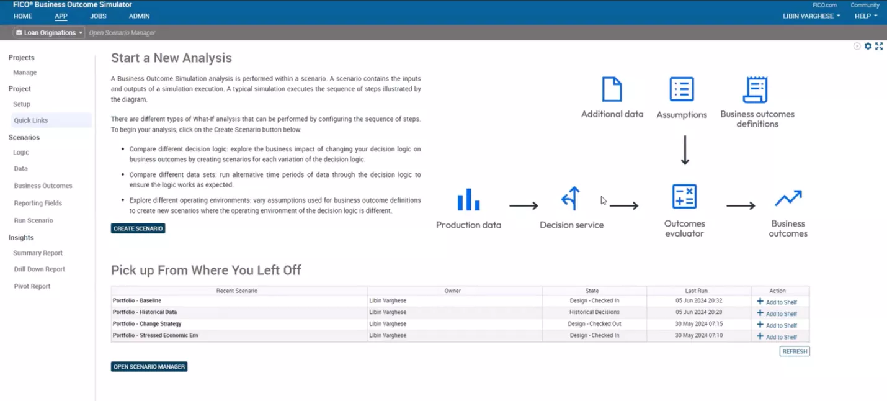This screenshot has width=887, height=401.
Task: Go to the HOME menu
Action: click(23, 16)
